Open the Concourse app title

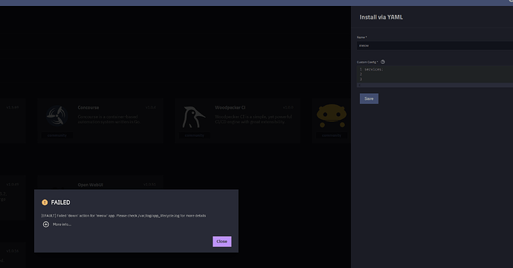click(x=88, y=107)
